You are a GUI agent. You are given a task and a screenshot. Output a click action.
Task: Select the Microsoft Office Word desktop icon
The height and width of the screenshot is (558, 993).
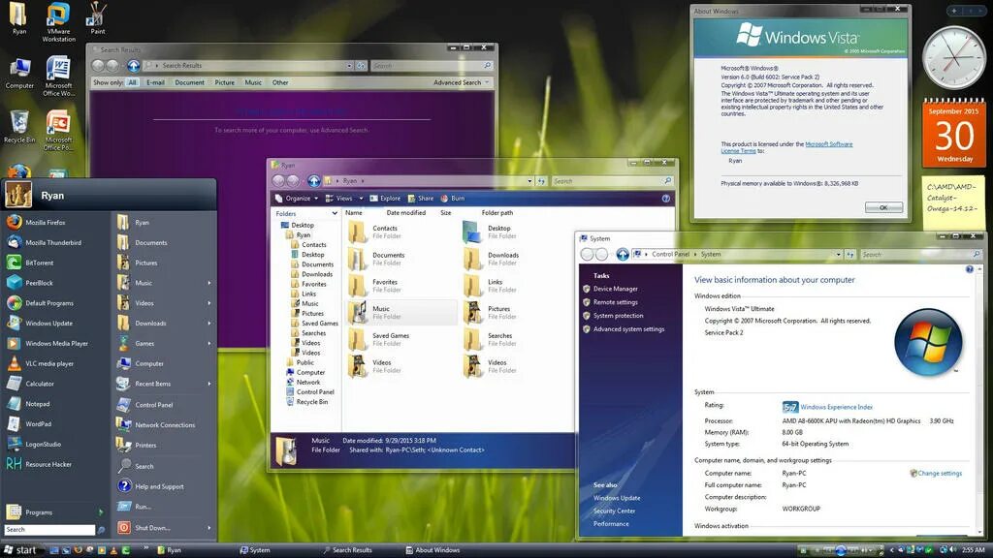point(58,76)
